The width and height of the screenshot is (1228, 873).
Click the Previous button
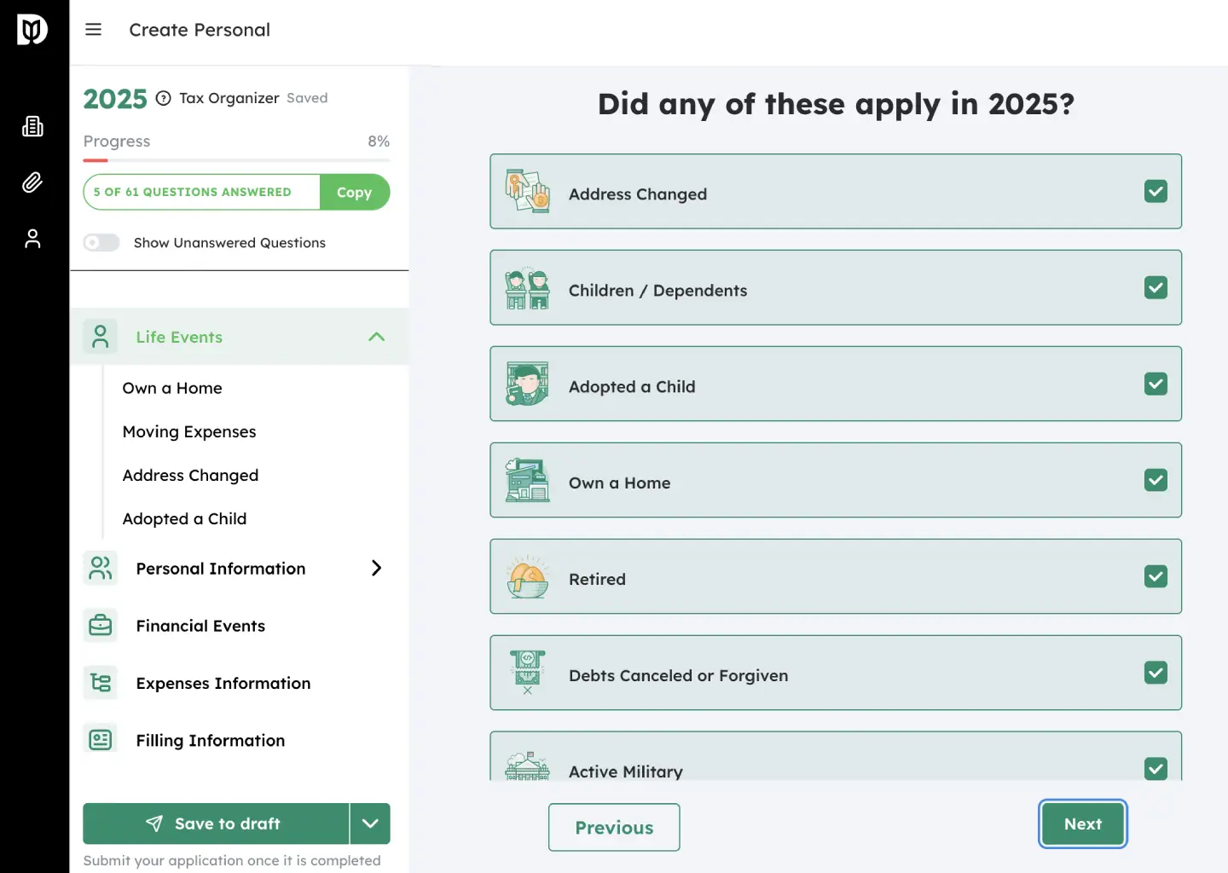tap(614, 828)
